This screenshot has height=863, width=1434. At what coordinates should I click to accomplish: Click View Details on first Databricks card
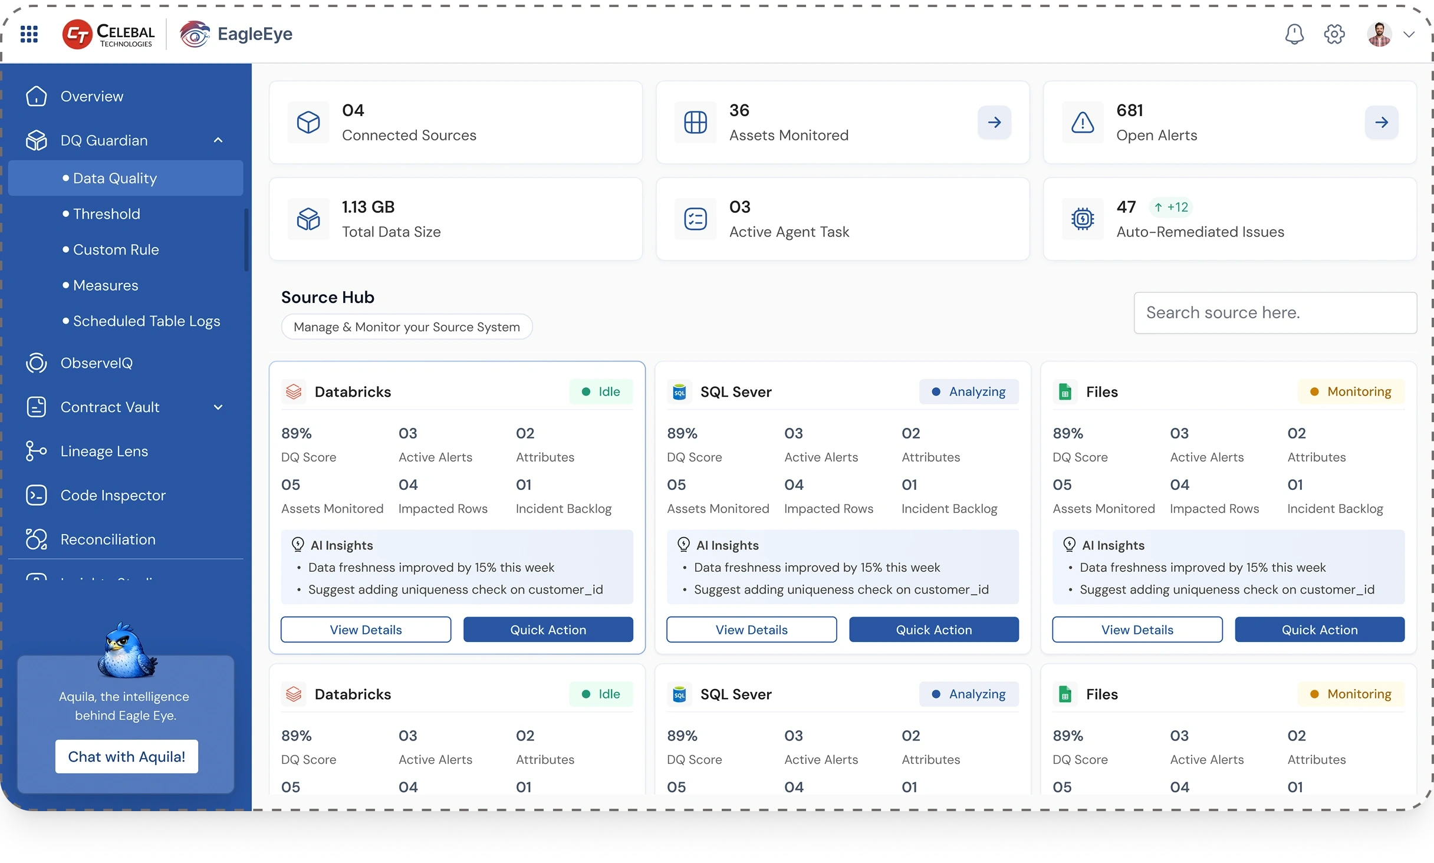366,630
